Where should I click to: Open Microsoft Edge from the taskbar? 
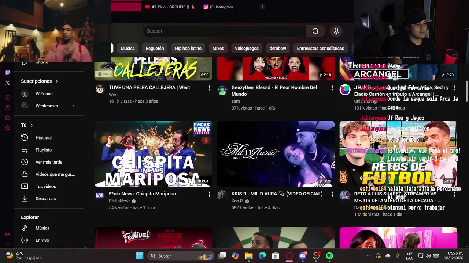[x=262, y=256]
